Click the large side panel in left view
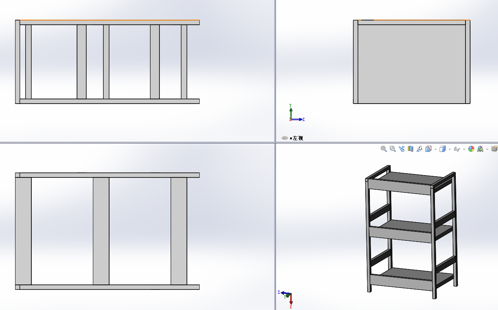The height and width of the screenshot is (310, 498). coord(411,64)
